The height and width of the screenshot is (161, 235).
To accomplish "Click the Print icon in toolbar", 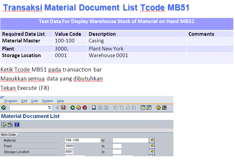I will pyautogui.click(x=94, y=108).
